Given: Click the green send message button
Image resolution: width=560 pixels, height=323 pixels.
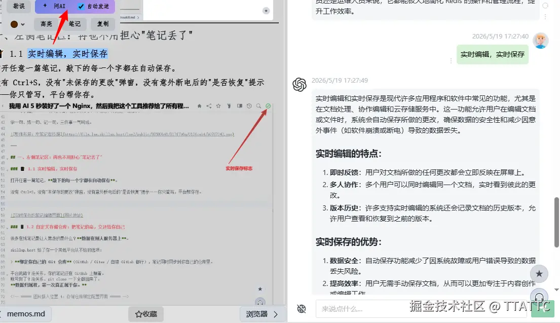Looking at the screenshot, I should click(x=542, y=309).
